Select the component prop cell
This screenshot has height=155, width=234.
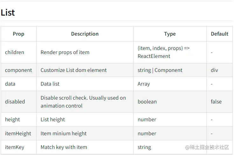[x=18, y=70]
